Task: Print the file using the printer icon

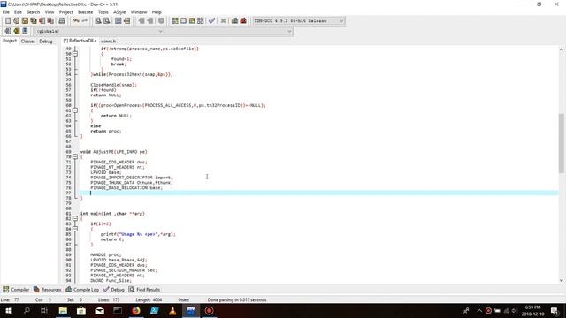Action: point(62,21)
